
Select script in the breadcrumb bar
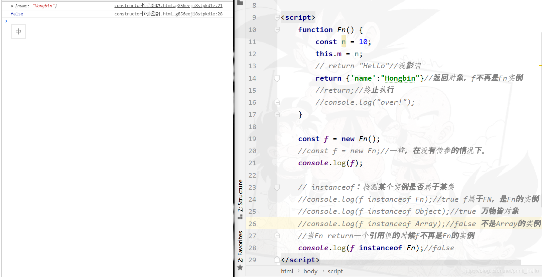(x=335, y=271)
